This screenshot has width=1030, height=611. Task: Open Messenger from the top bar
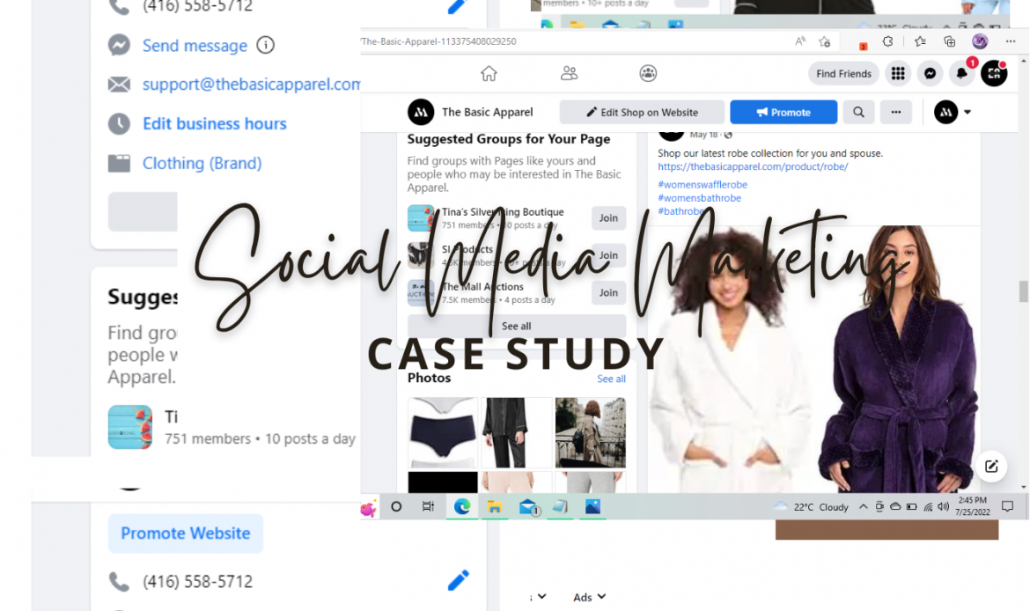click(x=931, y=74)
